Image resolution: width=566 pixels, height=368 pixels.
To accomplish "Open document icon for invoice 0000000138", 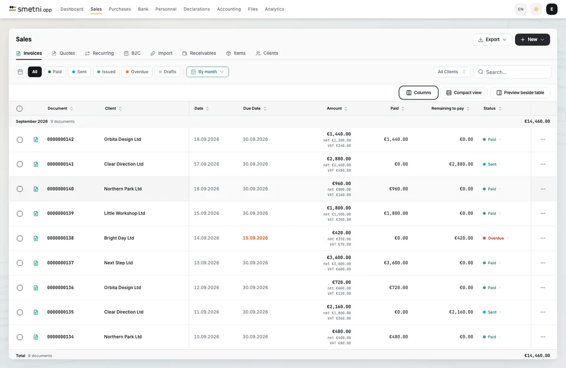I will click(x=36, y=238).
